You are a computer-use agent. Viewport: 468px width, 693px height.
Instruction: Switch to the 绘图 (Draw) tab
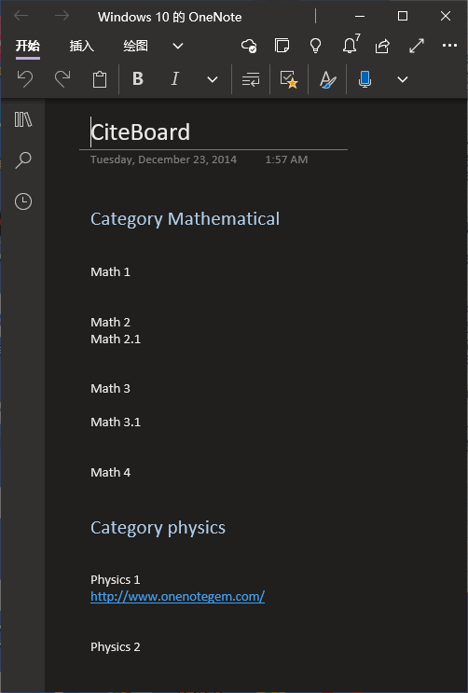pyautogui.click(x=135, y=46)
